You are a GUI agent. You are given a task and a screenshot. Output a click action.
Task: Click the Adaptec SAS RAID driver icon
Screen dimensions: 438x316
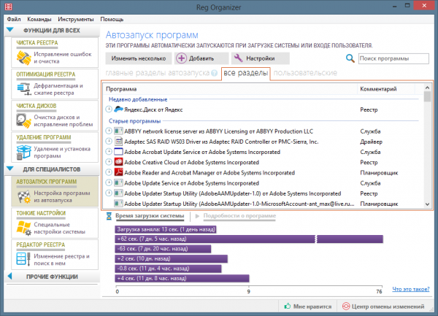click(118, 142)
